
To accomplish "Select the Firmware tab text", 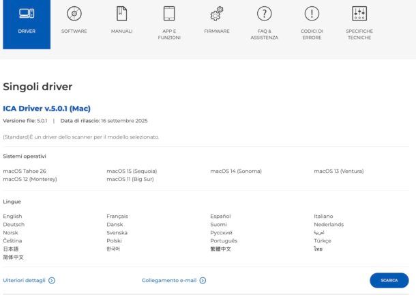I will (217, 31).
